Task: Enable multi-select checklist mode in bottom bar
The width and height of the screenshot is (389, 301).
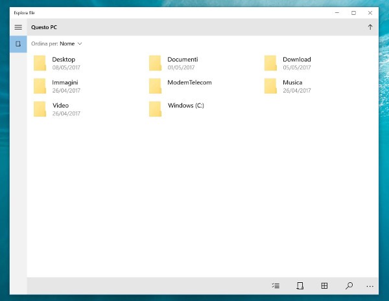Action: 276,285
